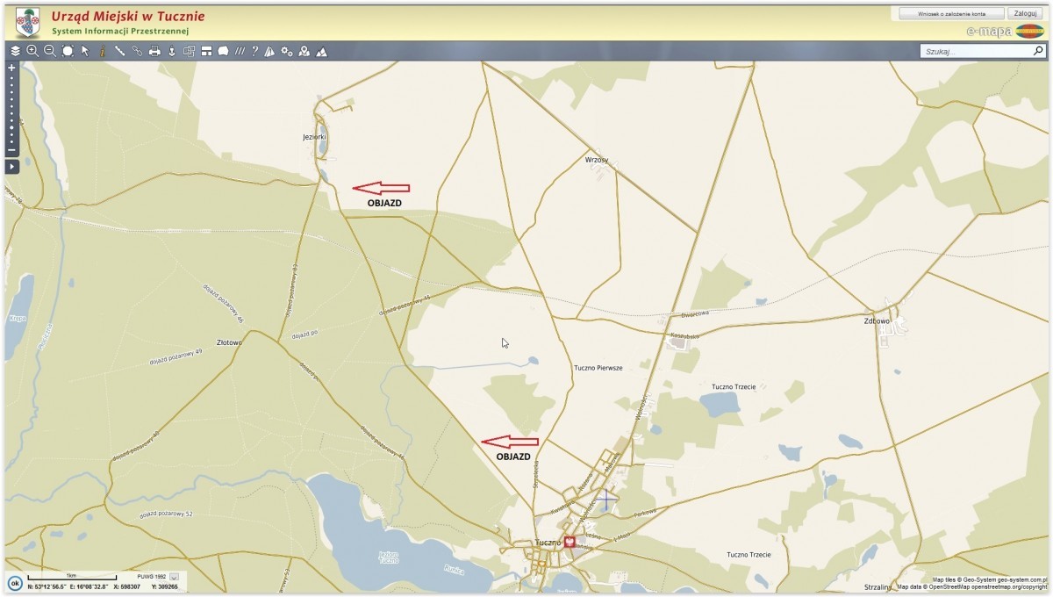Click the round ok button at bottom-left

(x=15, y=582)
